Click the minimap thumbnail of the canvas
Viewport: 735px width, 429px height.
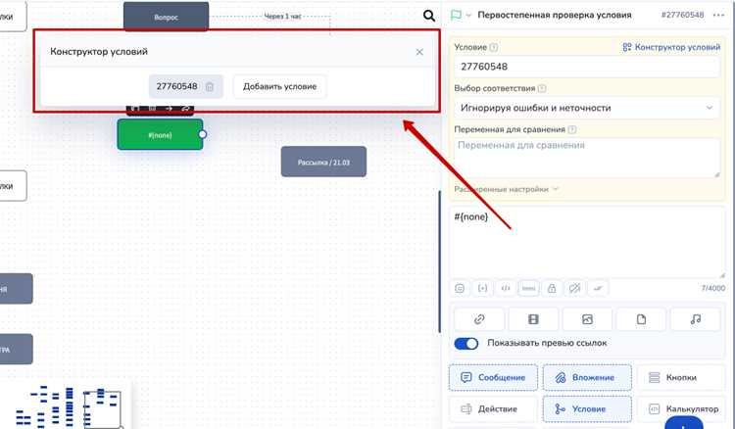click(66, 406)
